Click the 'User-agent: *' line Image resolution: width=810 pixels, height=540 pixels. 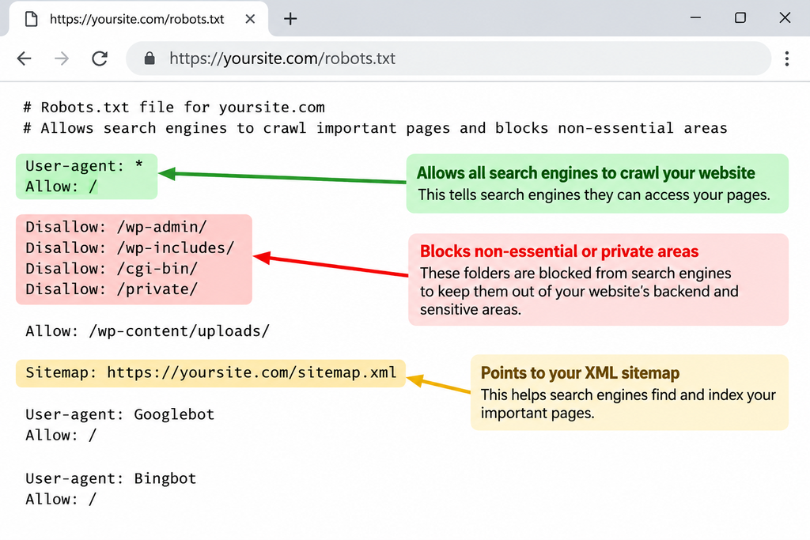click(x=84, y=166)
